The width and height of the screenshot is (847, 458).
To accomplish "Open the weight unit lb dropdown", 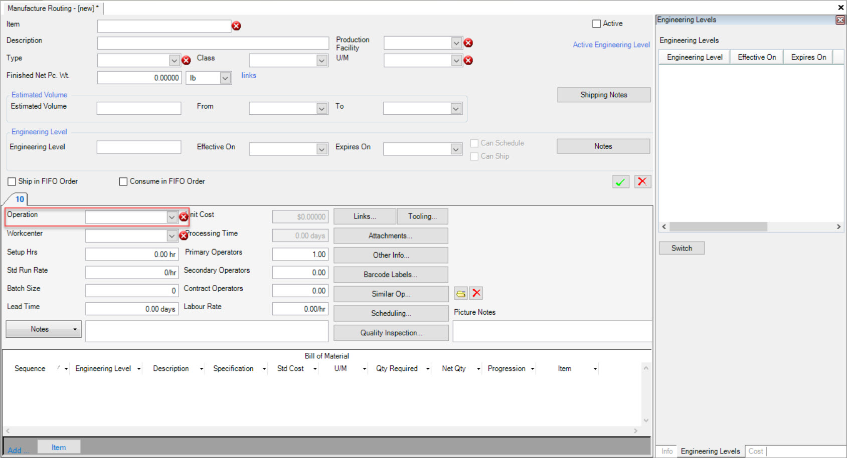I will (225, 78).
